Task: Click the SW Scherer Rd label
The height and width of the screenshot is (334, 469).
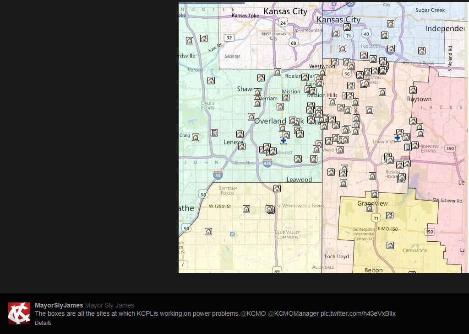Action: coord(447,200)
